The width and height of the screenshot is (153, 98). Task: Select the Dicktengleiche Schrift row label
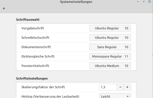[38, 56]
